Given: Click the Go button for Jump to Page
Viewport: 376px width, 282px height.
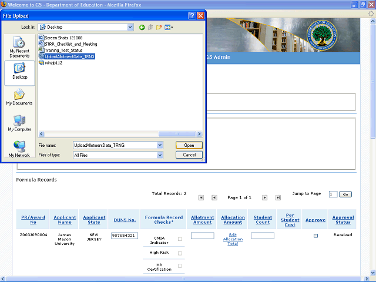Looking at the screenshot, I should coord(345,194).
